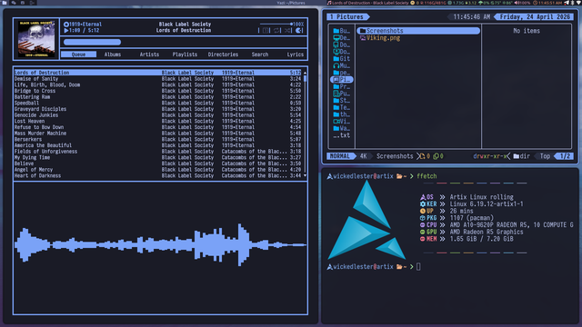The height and width of the screenshot is (327, 582).
Task: Select the Battering Ram track
Action: (157, 97)
